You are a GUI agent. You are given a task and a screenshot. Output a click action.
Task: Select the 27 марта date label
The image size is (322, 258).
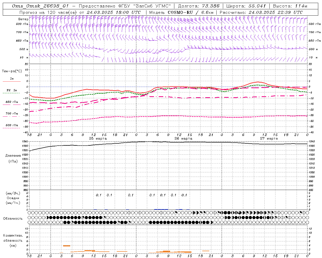pos(269,139)
